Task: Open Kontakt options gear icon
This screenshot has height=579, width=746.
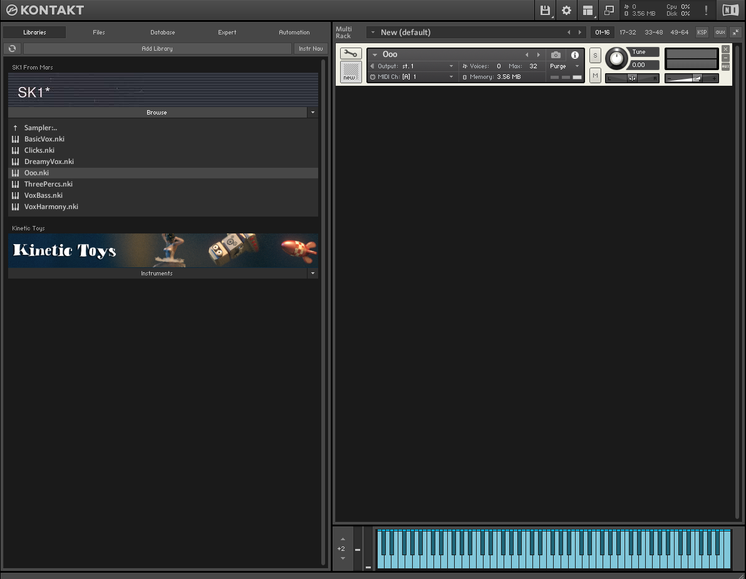Action: point(566,10)
